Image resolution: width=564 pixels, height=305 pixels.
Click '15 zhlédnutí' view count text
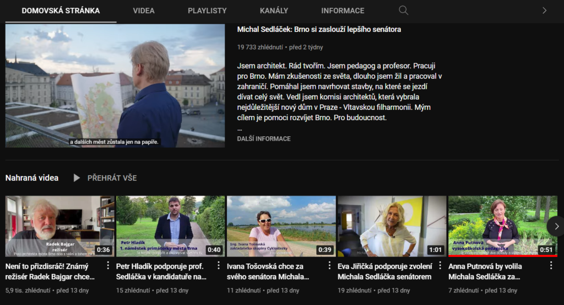(x=133, y=290)
